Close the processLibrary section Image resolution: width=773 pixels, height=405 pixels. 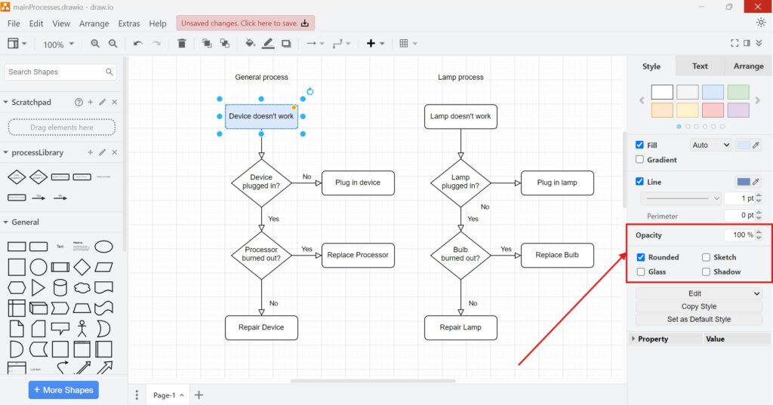115,152
